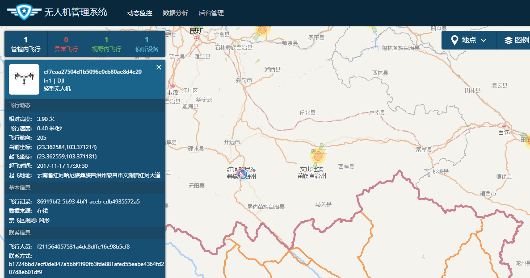Expand the 地点 dropdown chevron
This screenshot has width=530, height=278.
coord(484,41)
